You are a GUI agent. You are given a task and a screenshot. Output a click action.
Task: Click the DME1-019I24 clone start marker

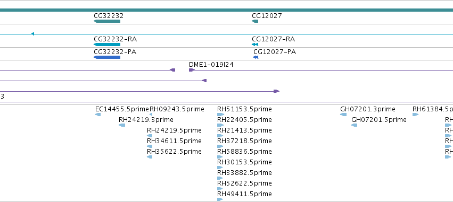click(x=192, y=70)
